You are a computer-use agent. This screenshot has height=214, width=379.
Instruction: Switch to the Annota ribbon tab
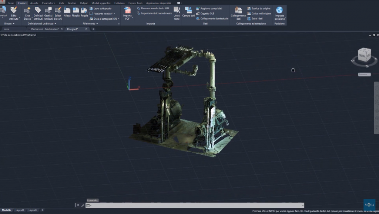point(34,3)
